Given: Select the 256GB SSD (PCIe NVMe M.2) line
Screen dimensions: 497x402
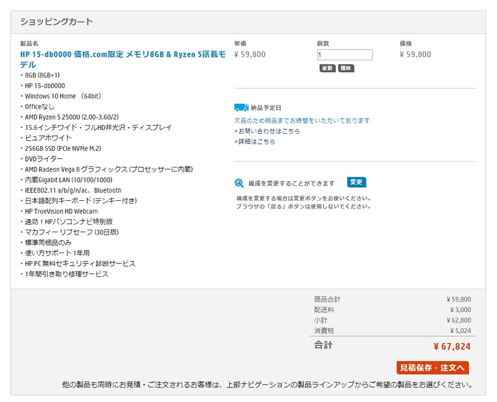Looking at the screenshot, I should [x=63, y=148].
